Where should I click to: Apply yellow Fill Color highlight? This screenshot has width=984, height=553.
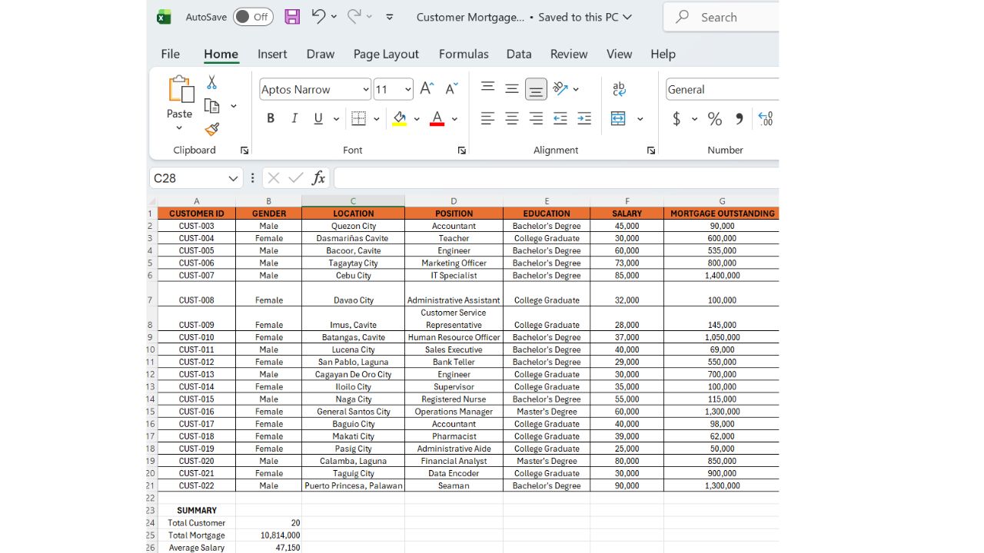click(x=399, y=118)
